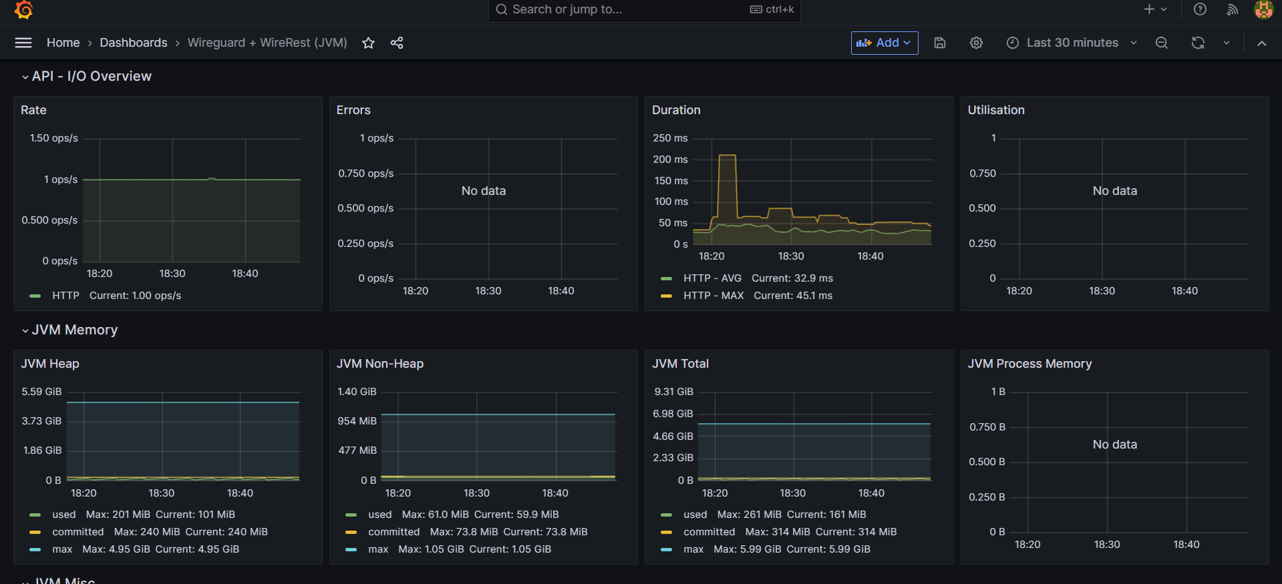
Task: Save the dashboard with disk icon
Action: [x=939, y=43]
